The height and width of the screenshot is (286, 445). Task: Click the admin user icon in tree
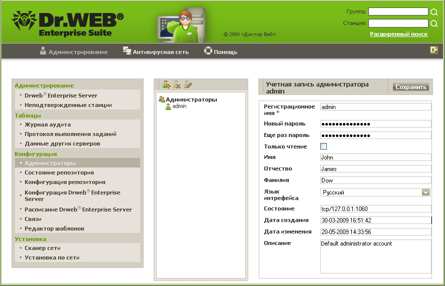pos(168,106)
